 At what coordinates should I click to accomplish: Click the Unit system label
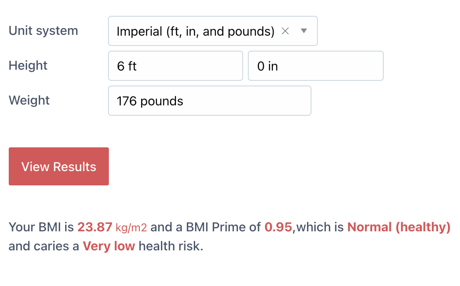(43, 31)
